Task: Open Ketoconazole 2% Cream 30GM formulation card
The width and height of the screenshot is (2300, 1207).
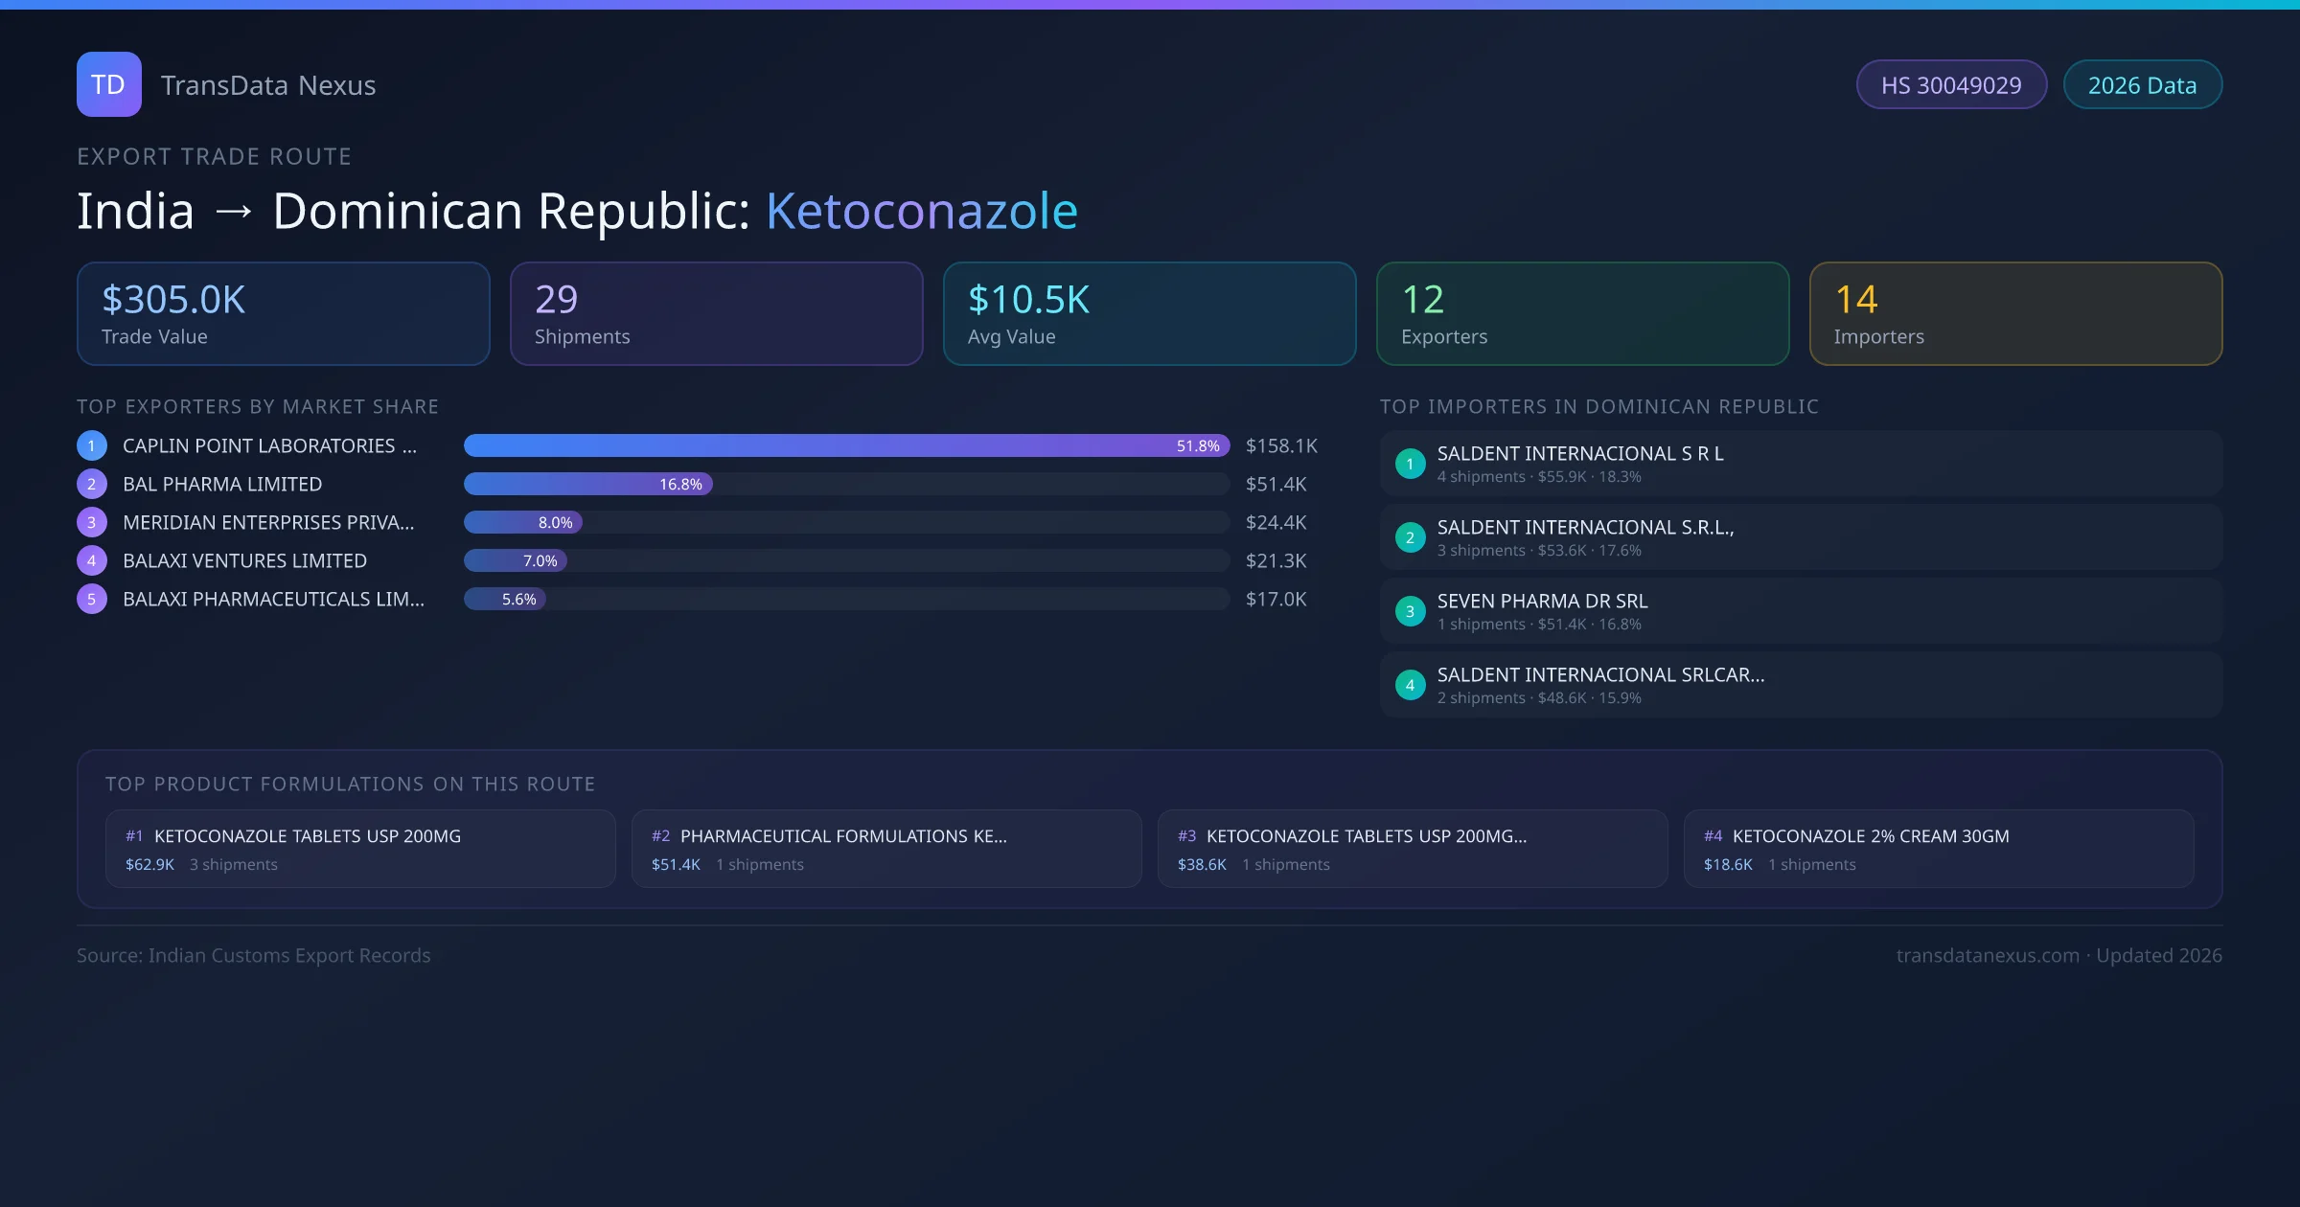Action: [x=1938, y=849]
